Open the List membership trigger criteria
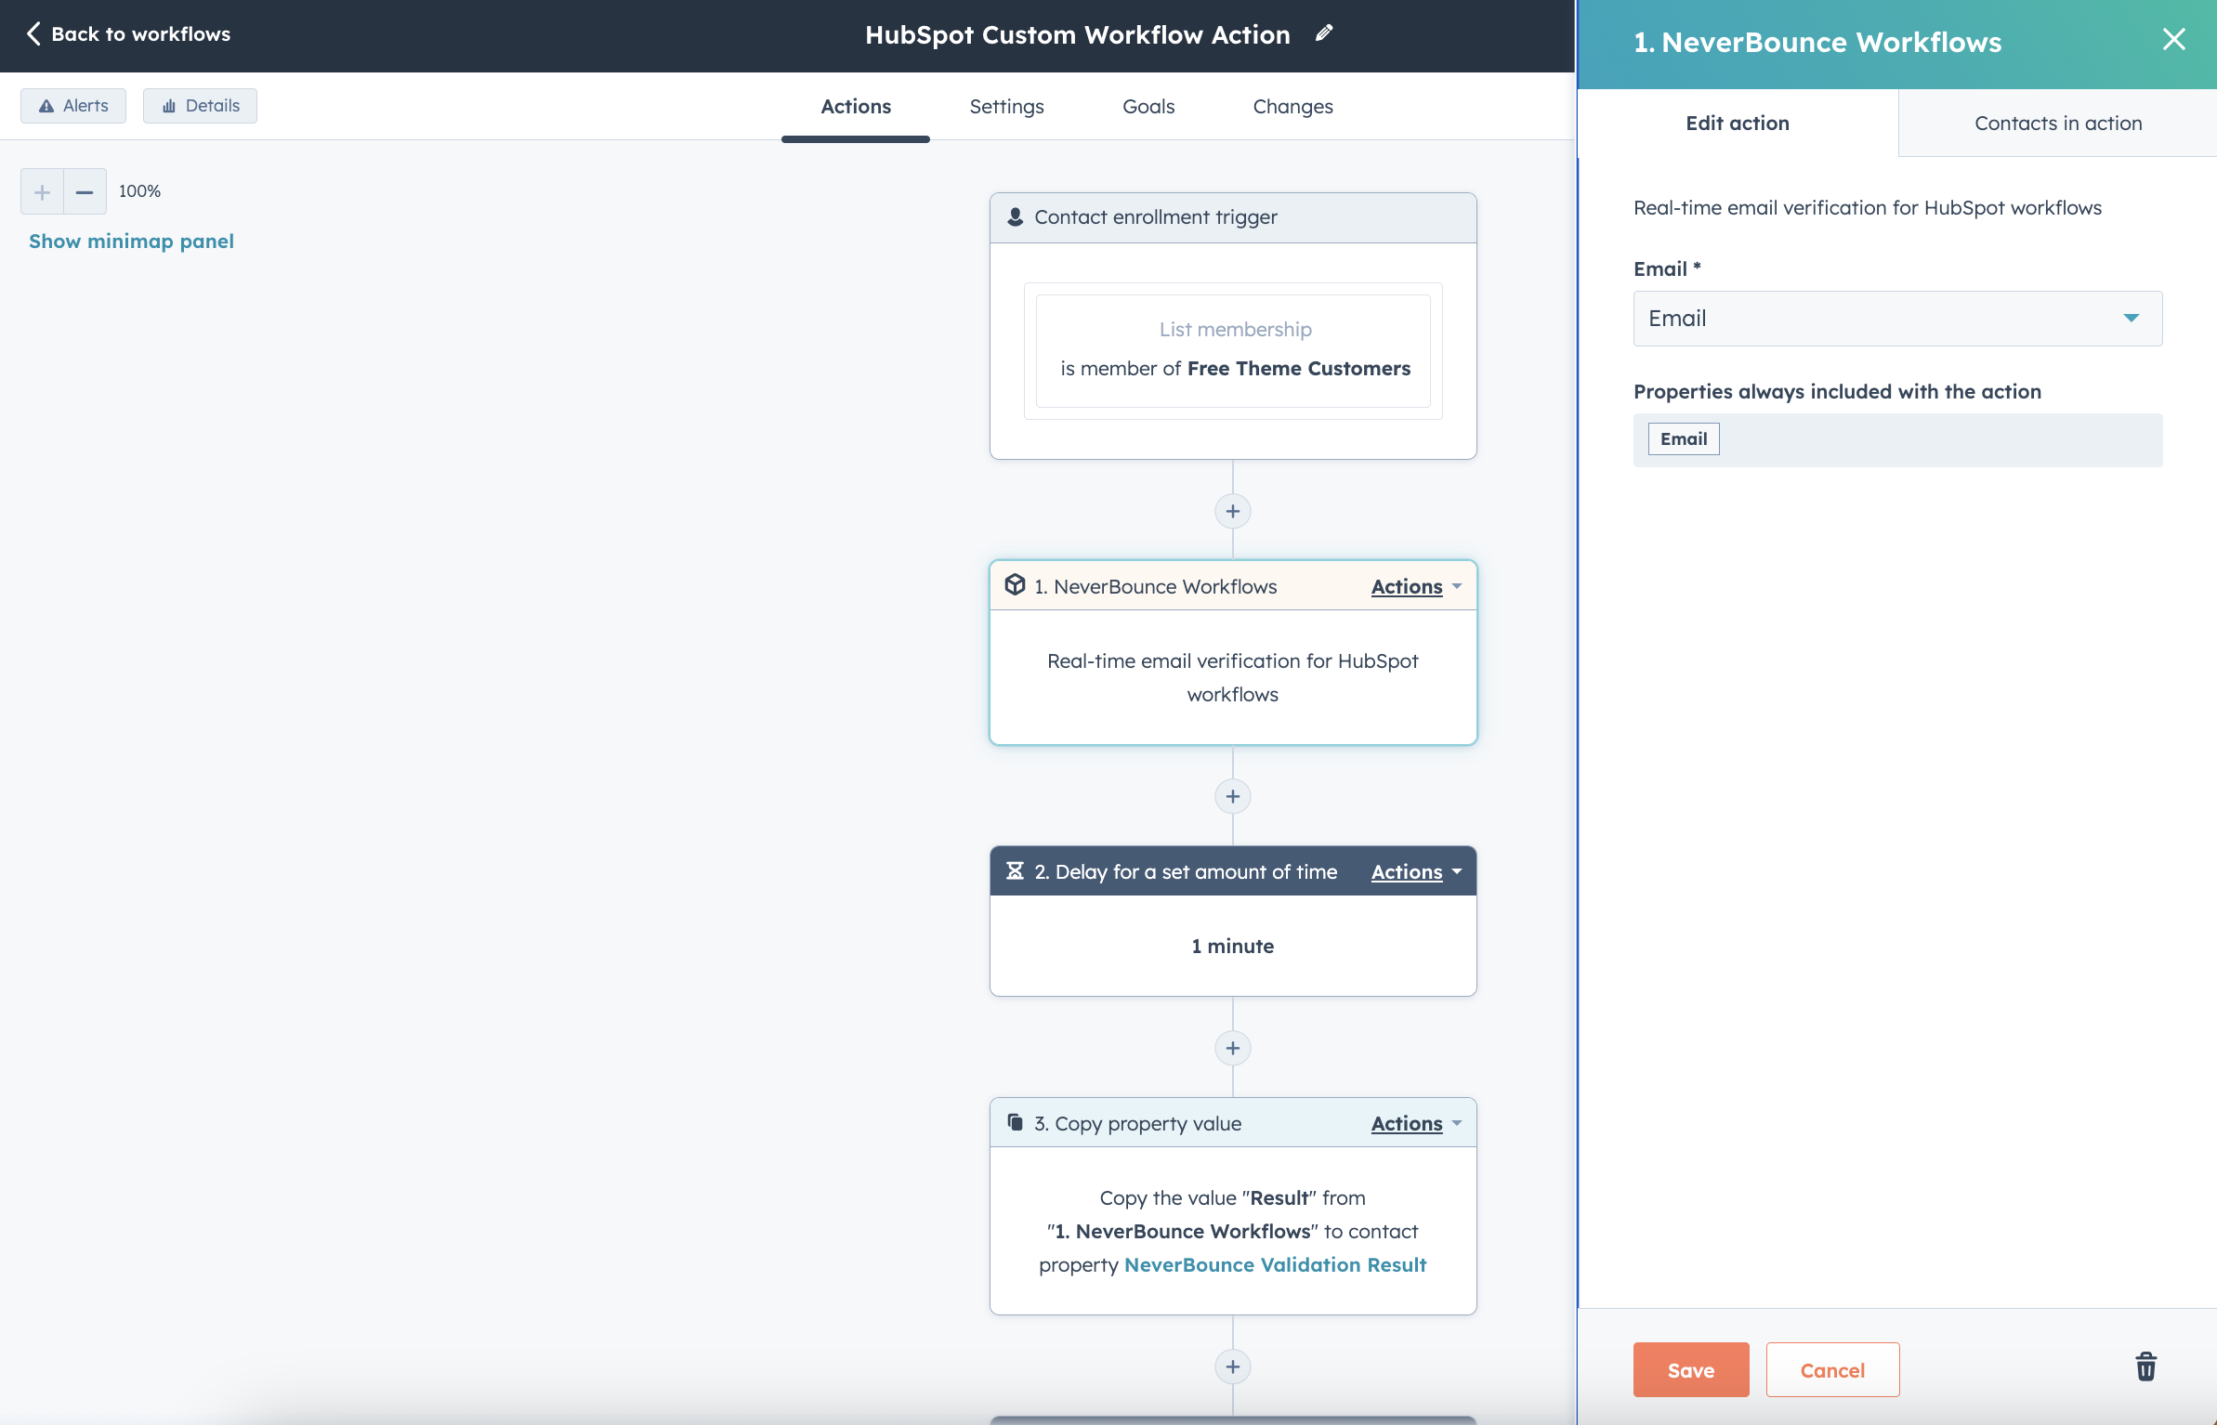 tap(1232, 350)
